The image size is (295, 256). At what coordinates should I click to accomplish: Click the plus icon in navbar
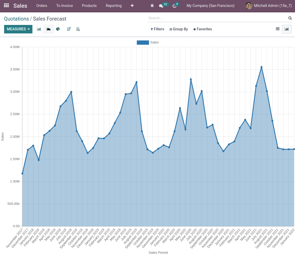132,6
